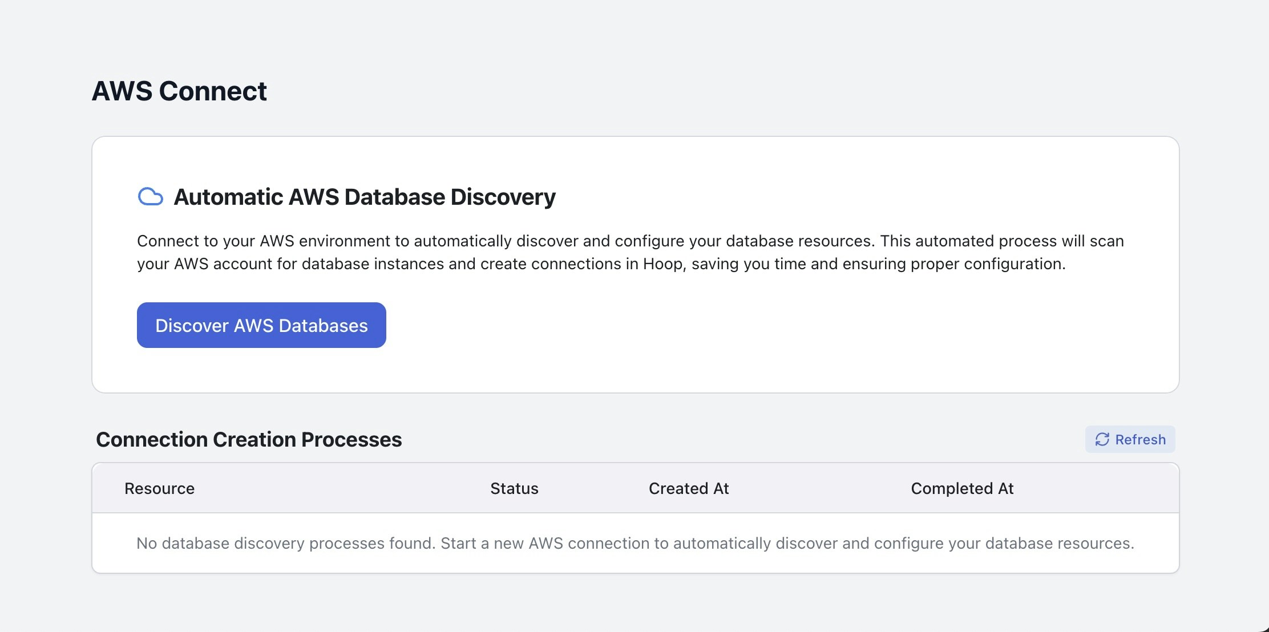Click the Status column header
Viewport: 1269px width, 632px height.
[x=514, y=488]
